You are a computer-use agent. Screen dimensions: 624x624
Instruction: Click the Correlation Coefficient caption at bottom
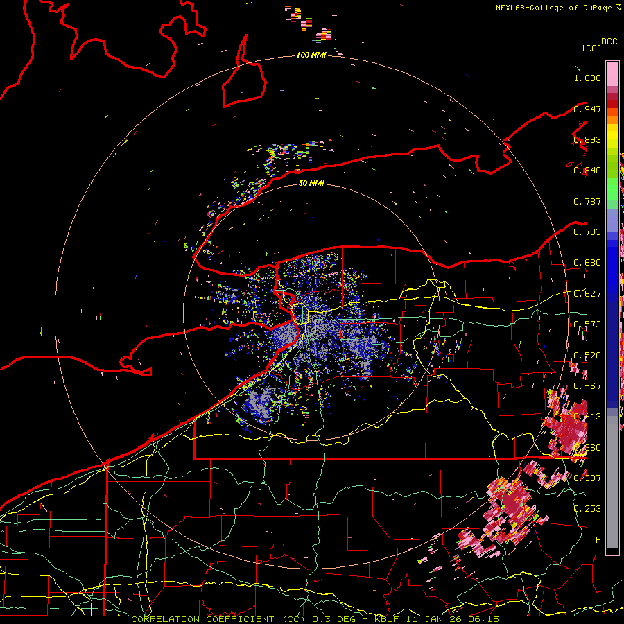click(314, 619)
